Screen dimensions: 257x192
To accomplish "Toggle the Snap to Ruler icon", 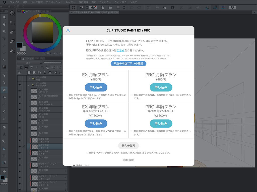I will click(207, 7).
